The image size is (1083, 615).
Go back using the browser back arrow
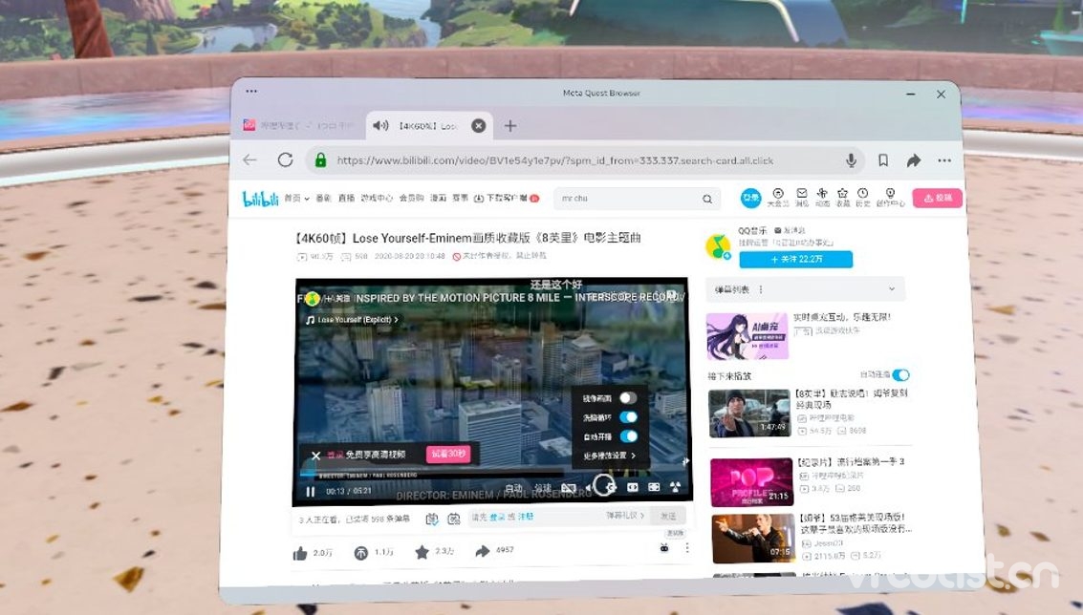(x=249, y=160)
